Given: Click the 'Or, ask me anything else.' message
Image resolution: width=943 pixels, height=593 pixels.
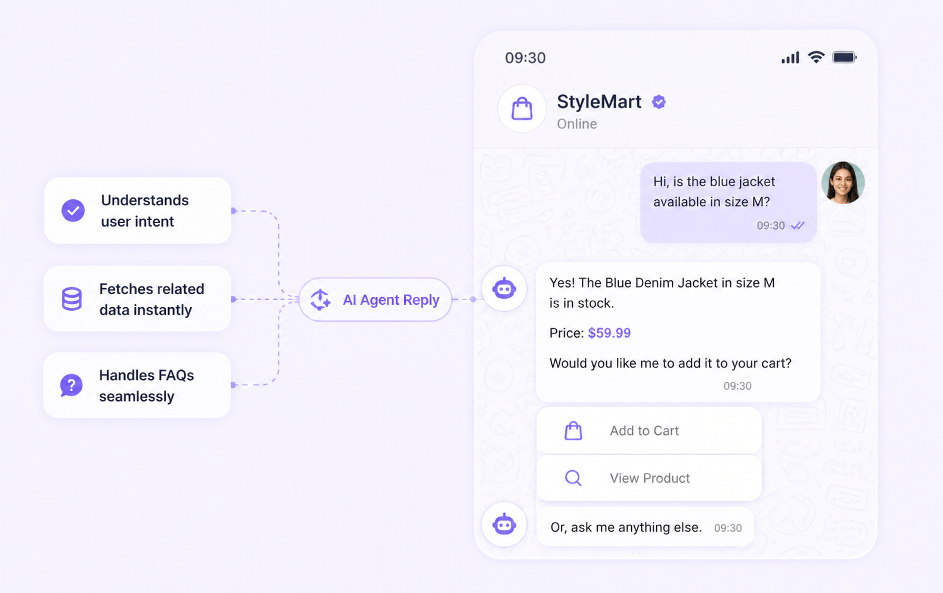Looking at the screenshot, I should click(x=646, y=527).
